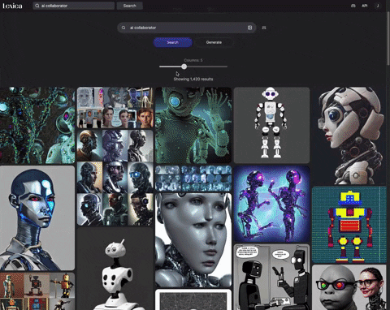The width and height of the screenshot is (390, 310).
Task: Switch to the Generate tab
Action: coord(214,42)
